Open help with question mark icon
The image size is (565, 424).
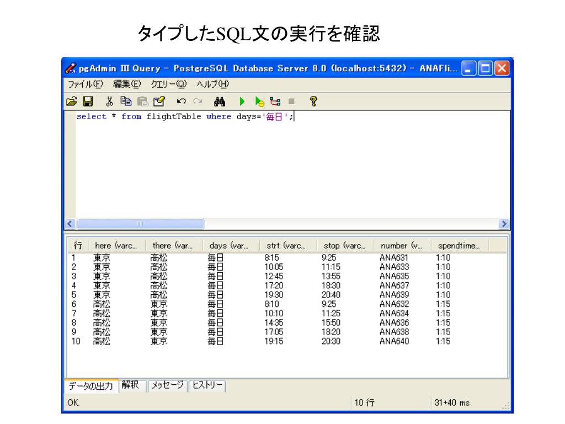coord(313,102)
